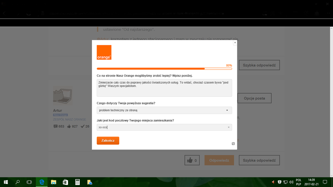The height and width of the screenshot is (187, 333).
Task: Click the upper Szybka odpowiedź button
Action: coord(259,65)
